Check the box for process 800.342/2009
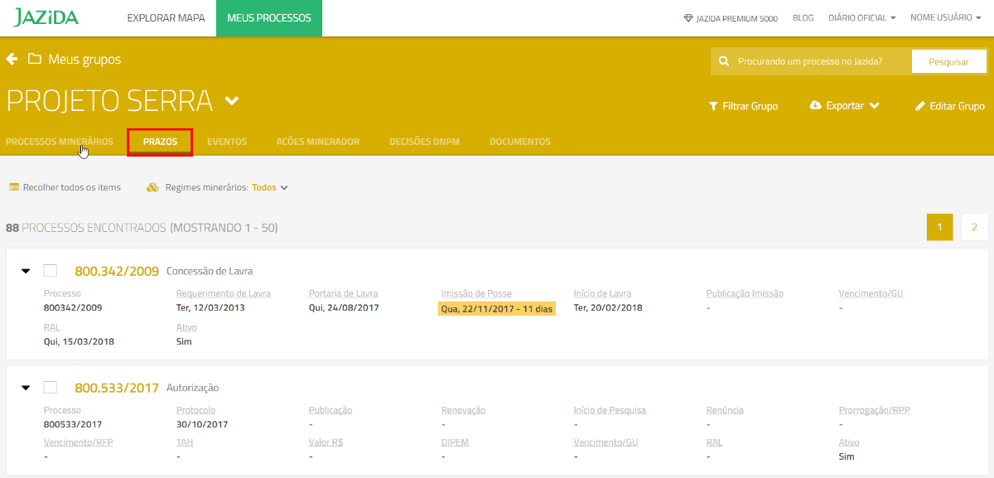This screenshot has width=994, height=478. pyautogui.click(x=51, y=270)
